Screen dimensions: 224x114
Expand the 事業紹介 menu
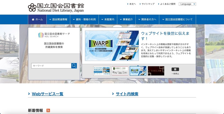click(x=126, y=19)
